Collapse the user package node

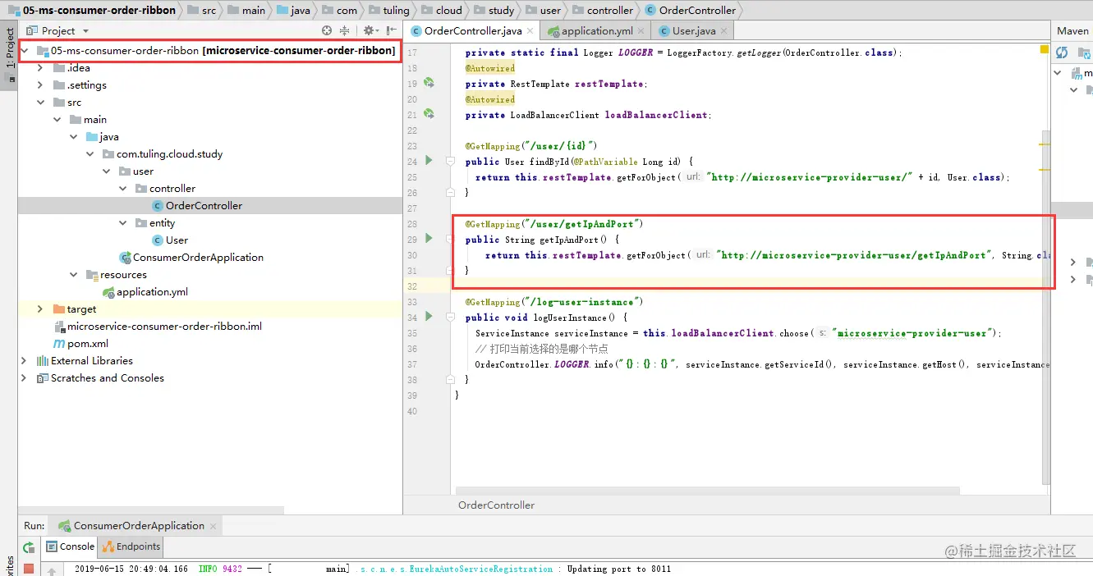[106, 171]
